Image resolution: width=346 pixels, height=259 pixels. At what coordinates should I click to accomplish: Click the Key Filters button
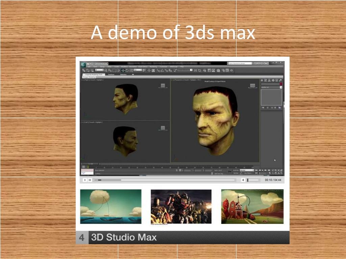click(248, 173)
